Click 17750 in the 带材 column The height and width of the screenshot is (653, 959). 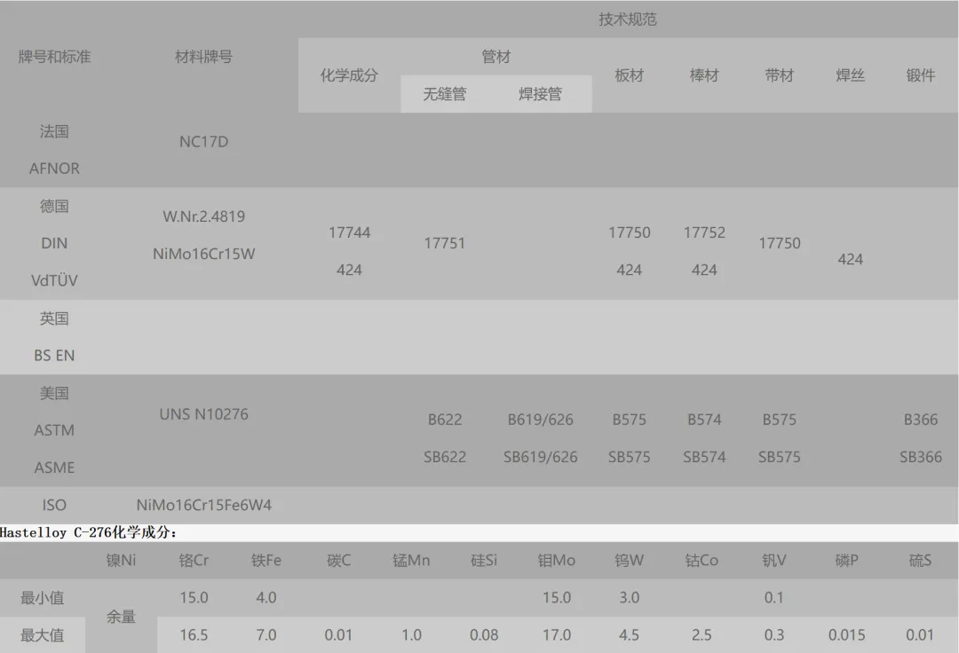click(x=780, y=243)
